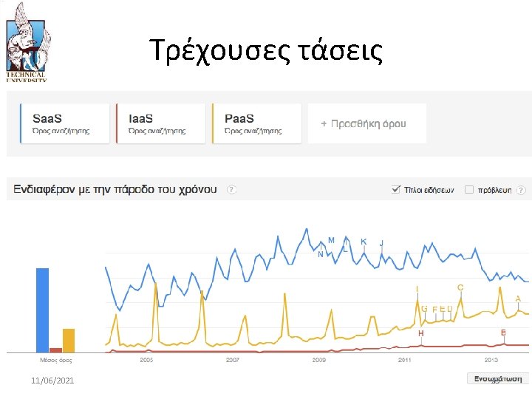This screenshot has width=532, height=399.
Task: Select the SaaS search term box
Action: point(65,123)
